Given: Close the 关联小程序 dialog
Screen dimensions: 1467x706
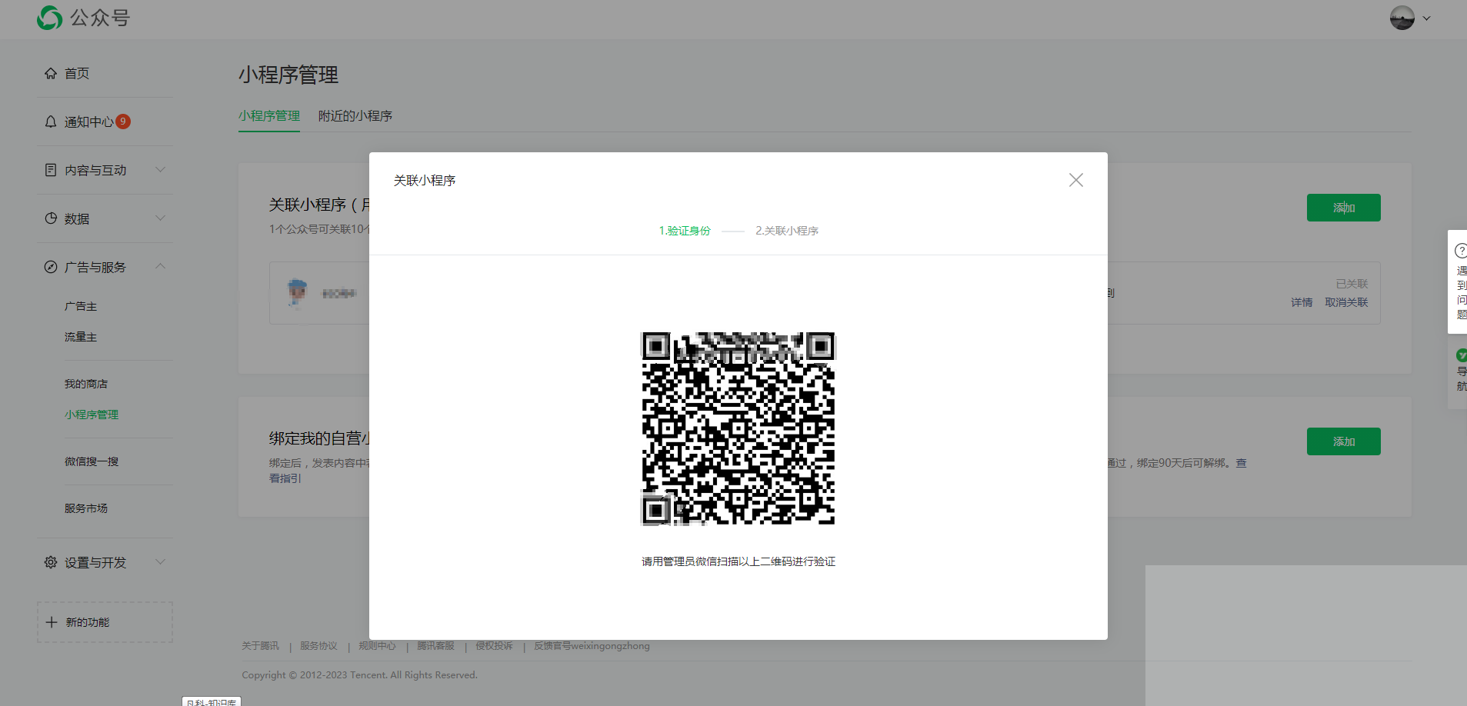Looking at the screenshot, I should (1076, 180).
